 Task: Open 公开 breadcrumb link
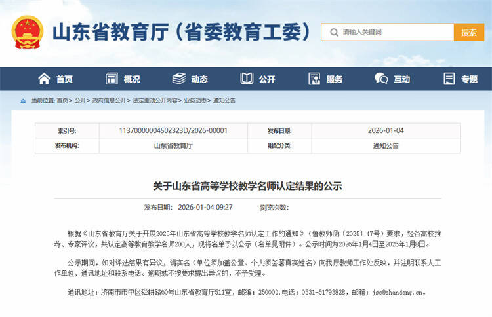[x=80, y=100]
